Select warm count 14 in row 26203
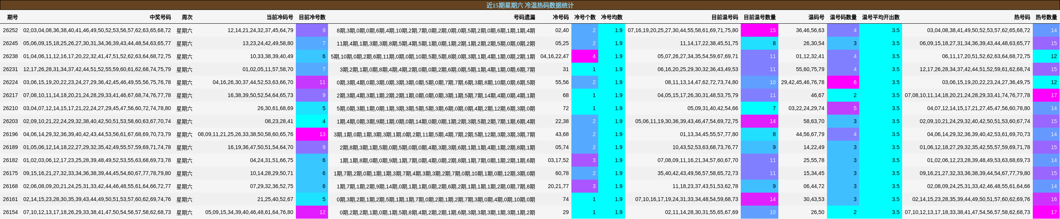Viewport: 1060px width, 219px height. click(x=760, y=121)
